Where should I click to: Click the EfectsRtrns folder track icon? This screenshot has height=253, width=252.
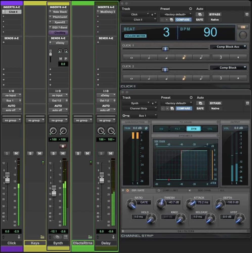[90, 237]
